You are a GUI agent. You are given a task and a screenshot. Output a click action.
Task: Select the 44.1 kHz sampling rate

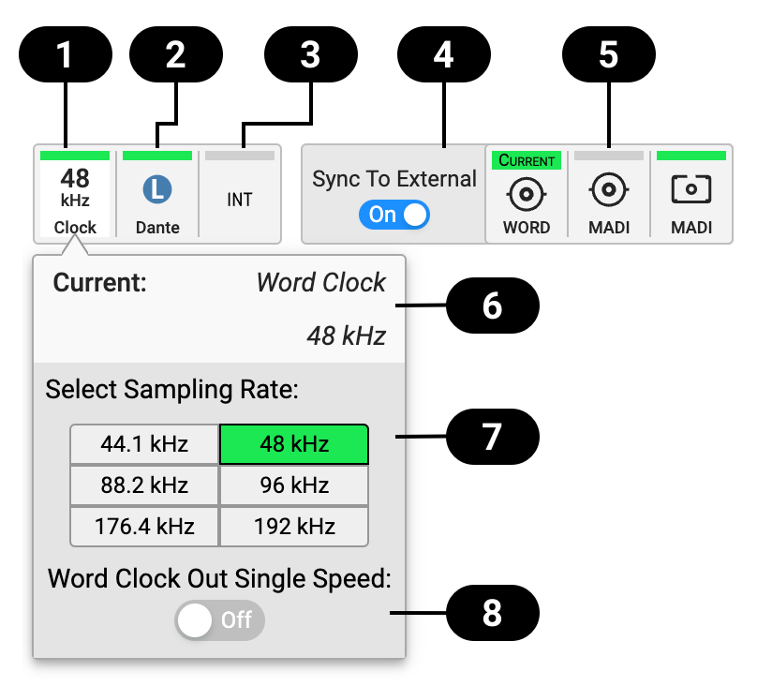[144, 444]
